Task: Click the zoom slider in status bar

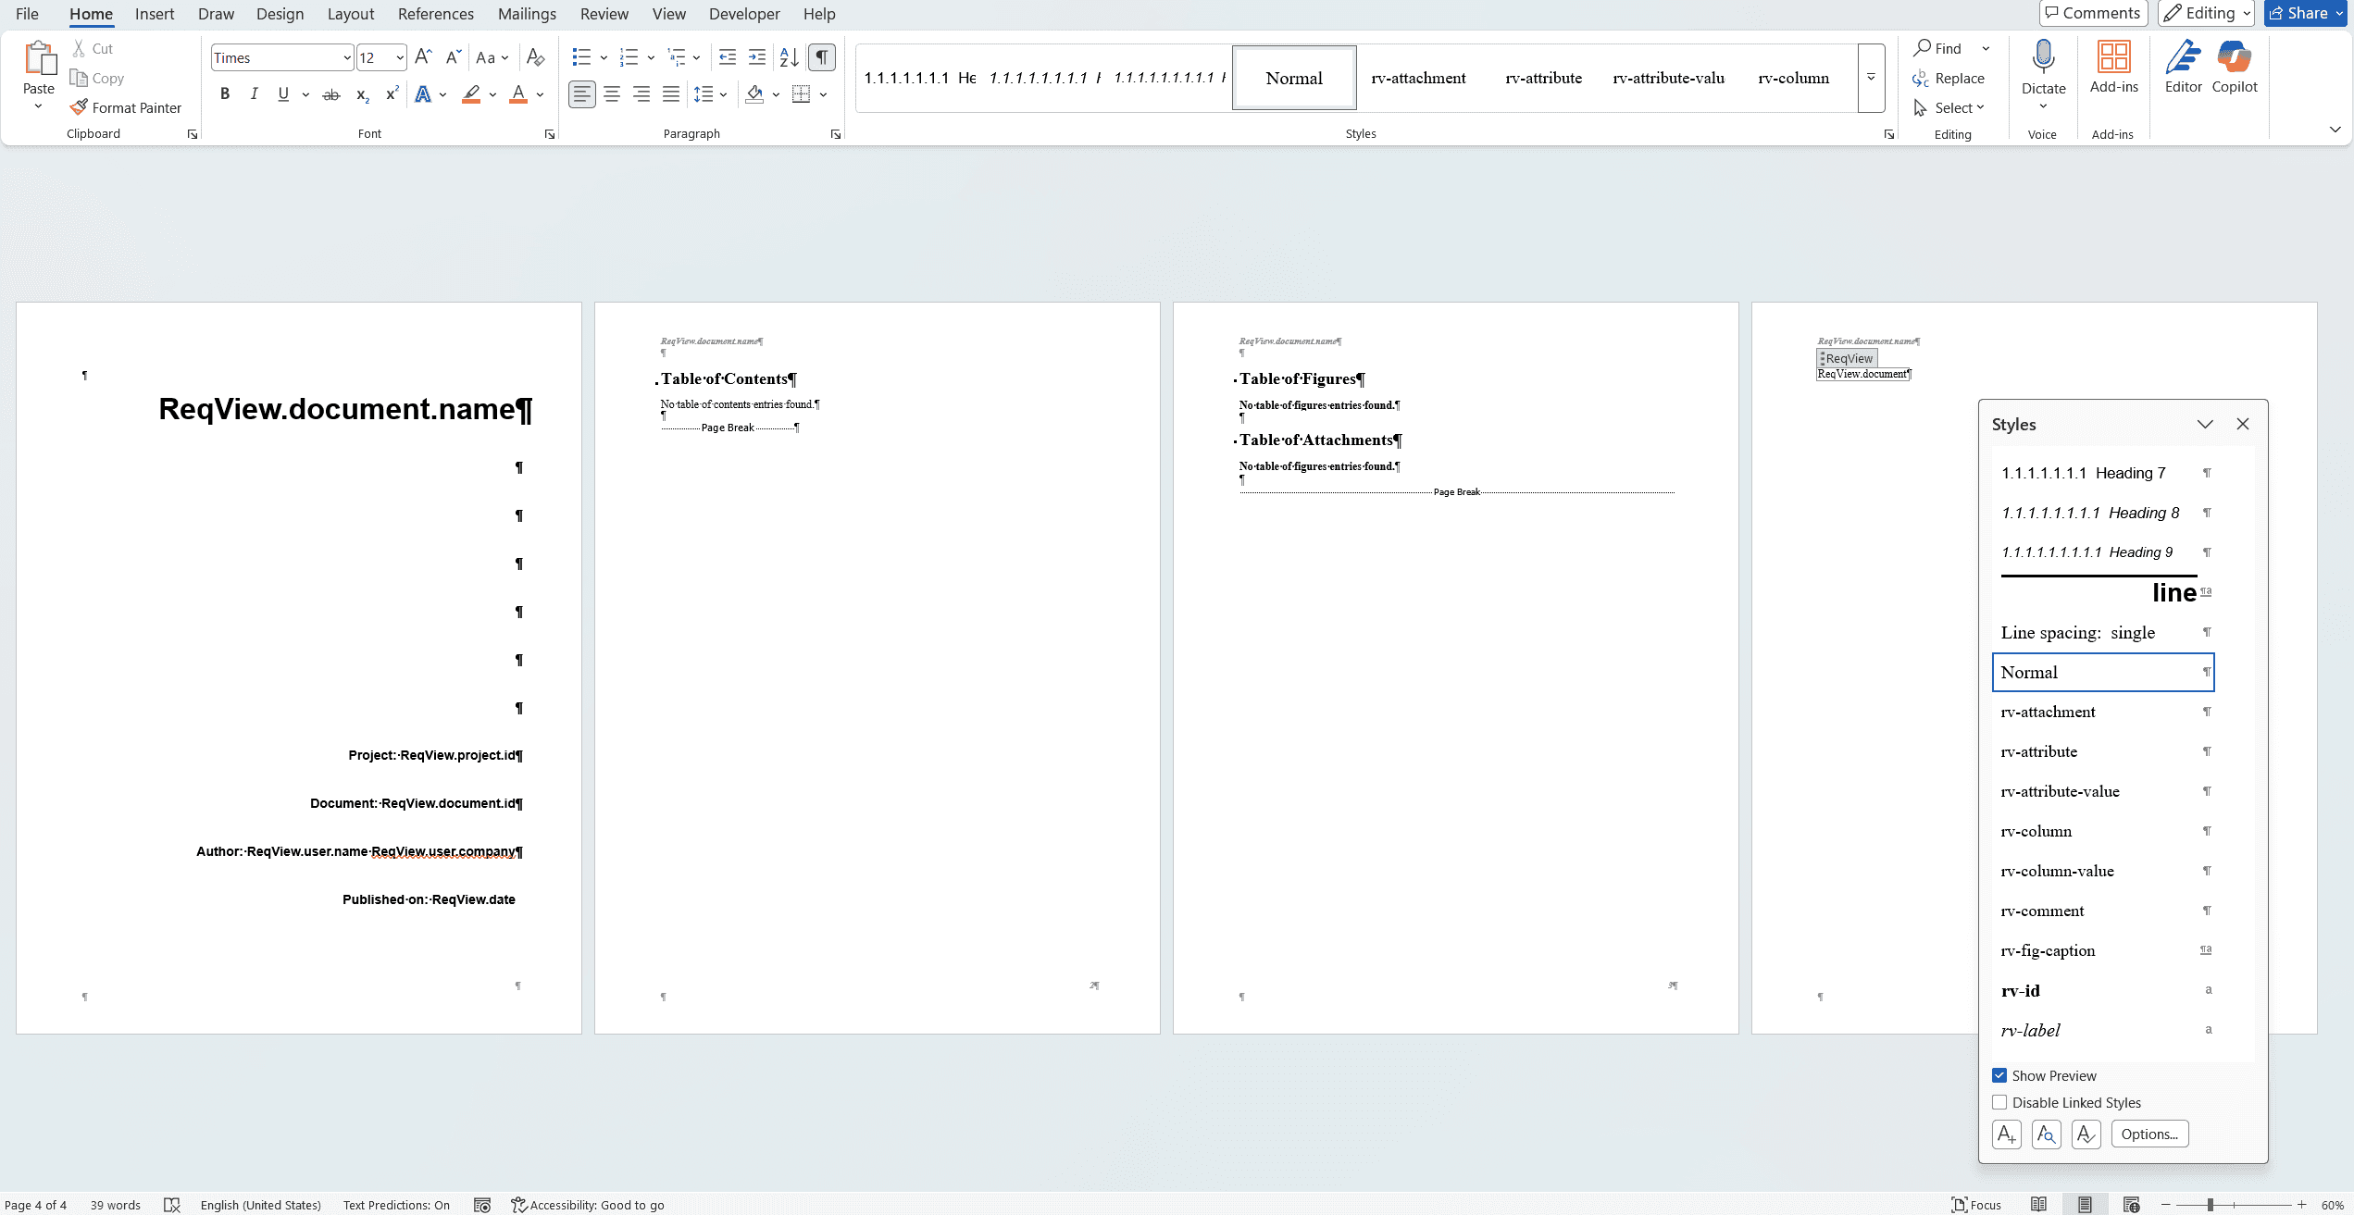Action: point(2234,1204)
